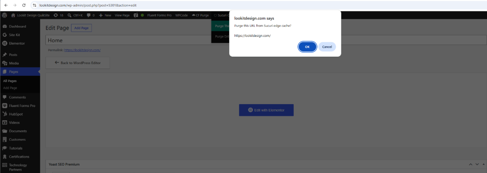Open the Sucuri menu in admin bar

221,15
